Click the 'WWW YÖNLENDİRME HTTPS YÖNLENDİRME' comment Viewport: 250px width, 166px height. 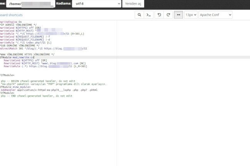pyautogui.click(x=27, y=54)
